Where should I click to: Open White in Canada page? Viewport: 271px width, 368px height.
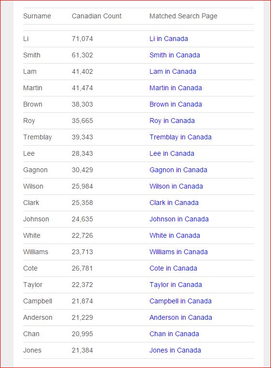click(175, 236)
